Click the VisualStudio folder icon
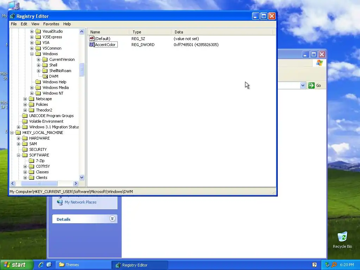The image size is (360, 270). pyautogui.click(x=38, y=31)
